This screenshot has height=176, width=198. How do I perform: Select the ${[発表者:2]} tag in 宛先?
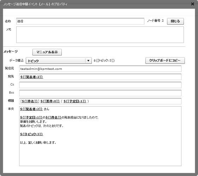[32, 77]
